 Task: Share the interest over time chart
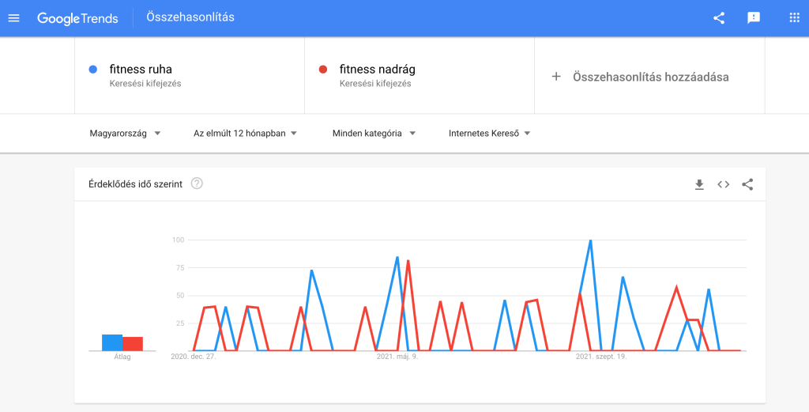coord(747,184)
